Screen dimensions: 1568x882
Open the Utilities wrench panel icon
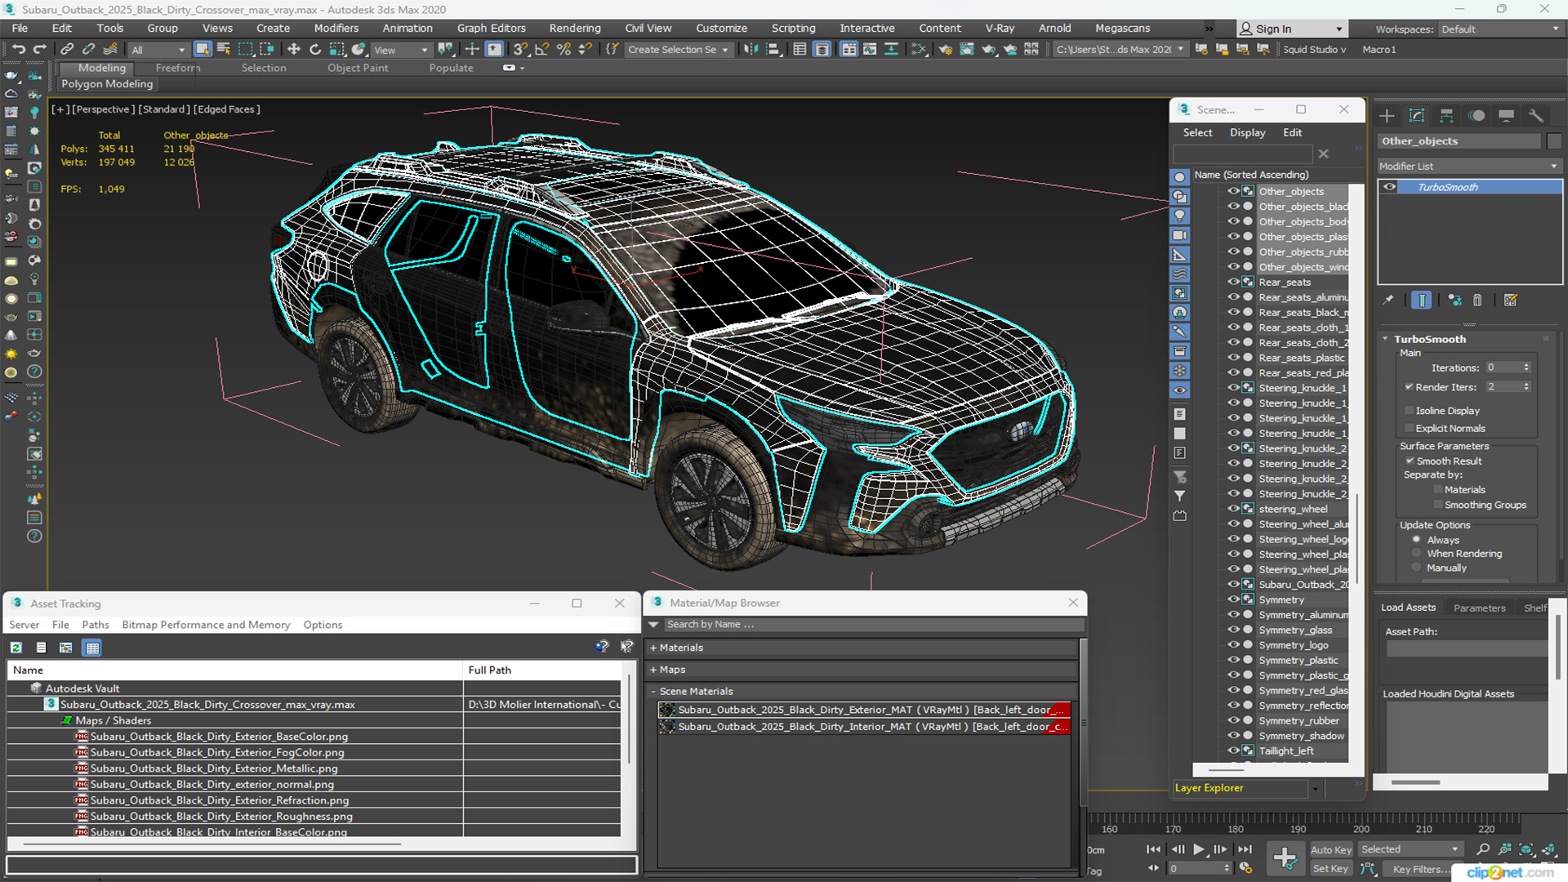coord(1536,116)
